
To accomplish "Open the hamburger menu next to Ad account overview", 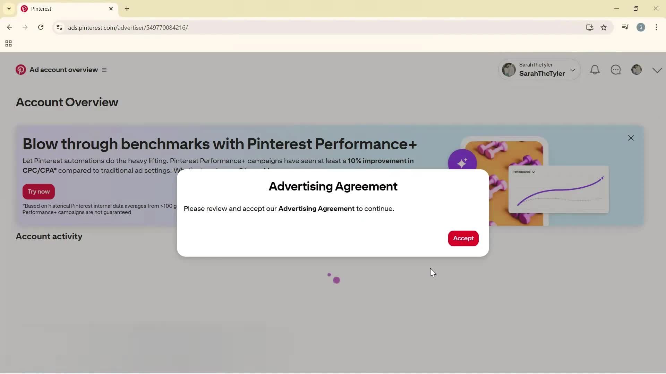I will 104,70.
